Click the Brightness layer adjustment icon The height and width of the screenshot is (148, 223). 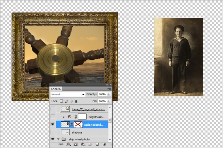click(70, 116)
